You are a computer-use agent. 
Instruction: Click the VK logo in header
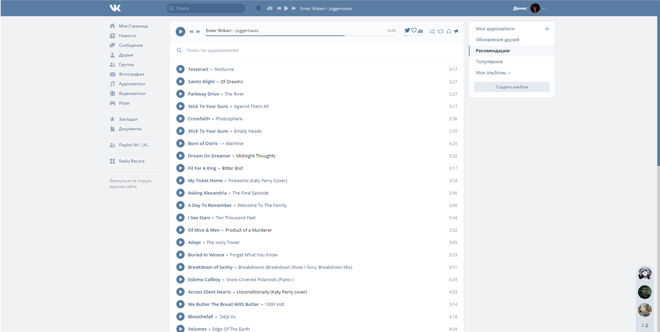115,8
